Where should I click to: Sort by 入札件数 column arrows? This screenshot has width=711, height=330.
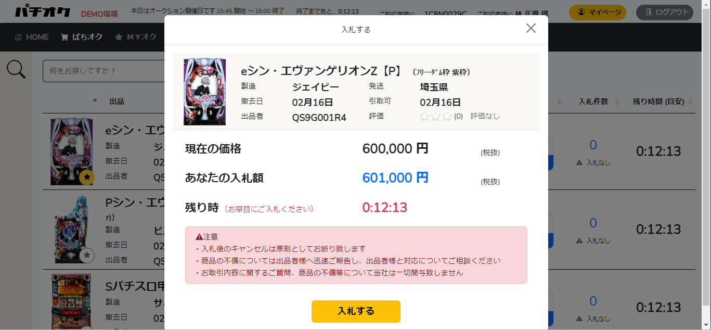click(x=617, y=101)
